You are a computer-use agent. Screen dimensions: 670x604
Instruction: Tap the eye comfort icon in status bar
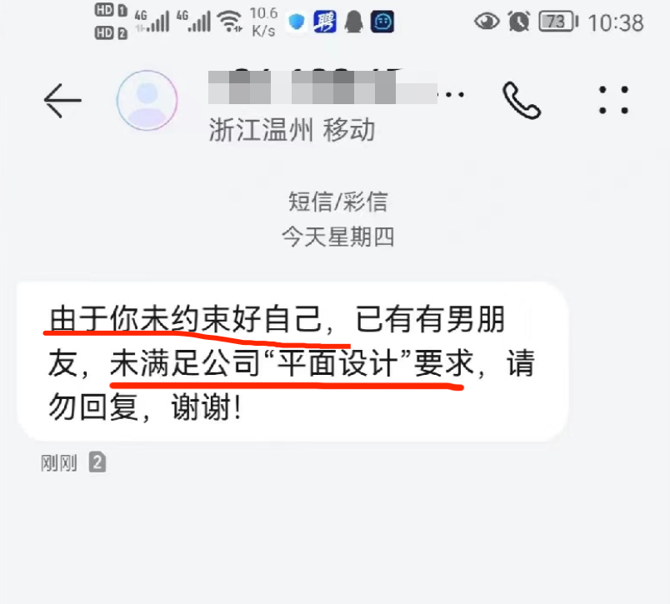487,21
